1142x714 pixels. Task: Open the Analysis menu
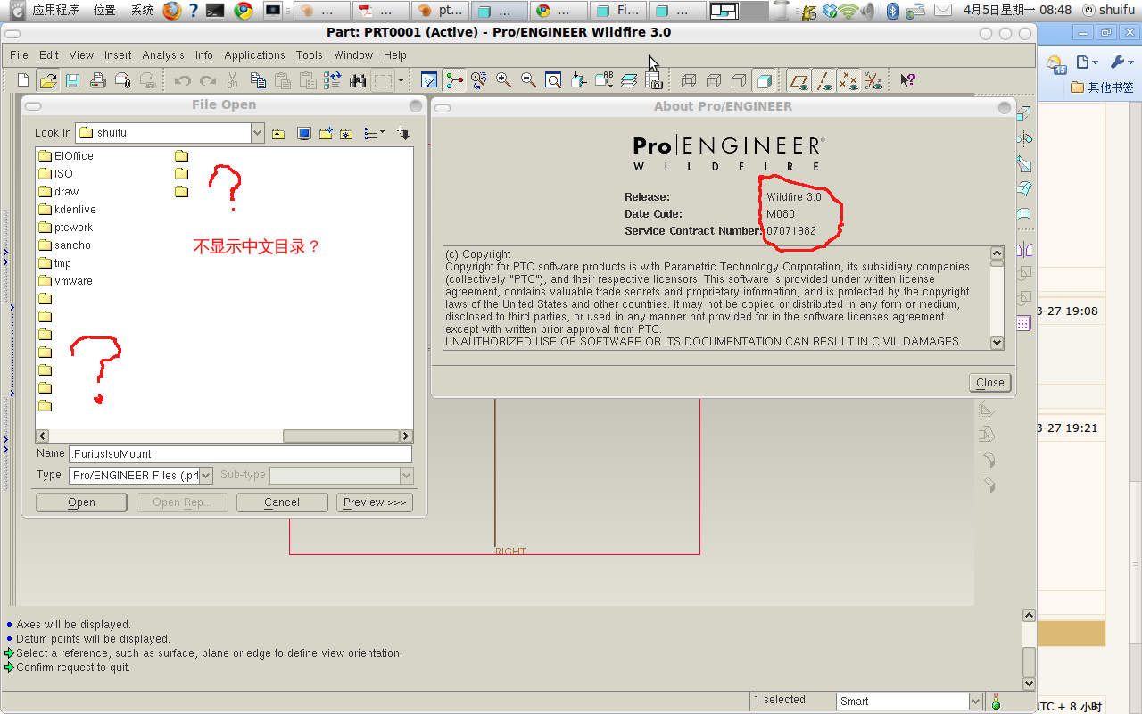tap(163, 55)
